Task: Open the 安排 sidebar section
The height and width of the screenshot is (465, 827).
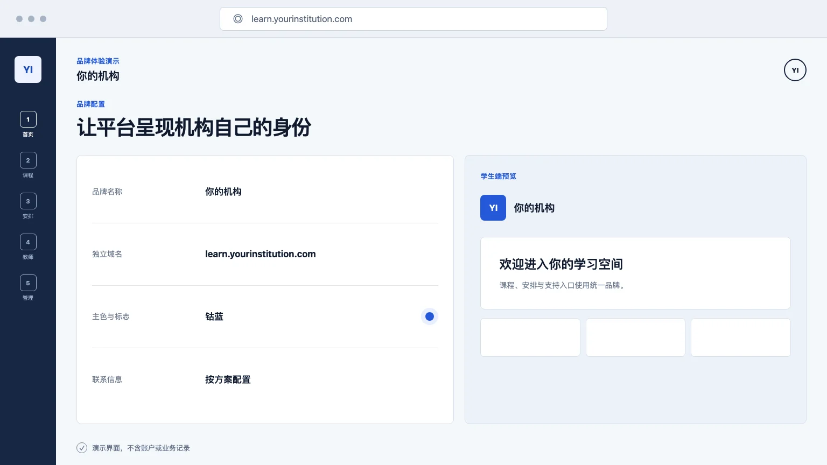Action: 28,206
